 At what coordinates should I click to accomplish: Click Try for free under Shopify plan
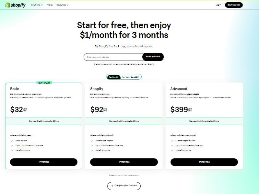tap(124, 162)
